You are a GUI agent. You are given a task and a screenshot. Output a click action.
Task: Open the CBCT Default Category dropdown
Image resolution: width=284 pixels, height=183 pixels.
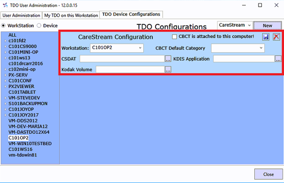tap(261, 47)
